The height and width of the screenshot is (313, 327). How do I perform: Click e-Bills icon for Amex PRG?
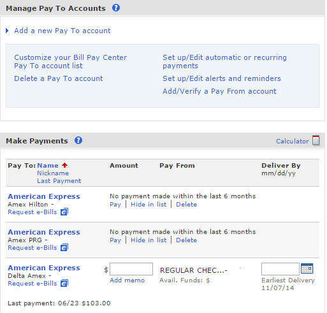[64, 247]
